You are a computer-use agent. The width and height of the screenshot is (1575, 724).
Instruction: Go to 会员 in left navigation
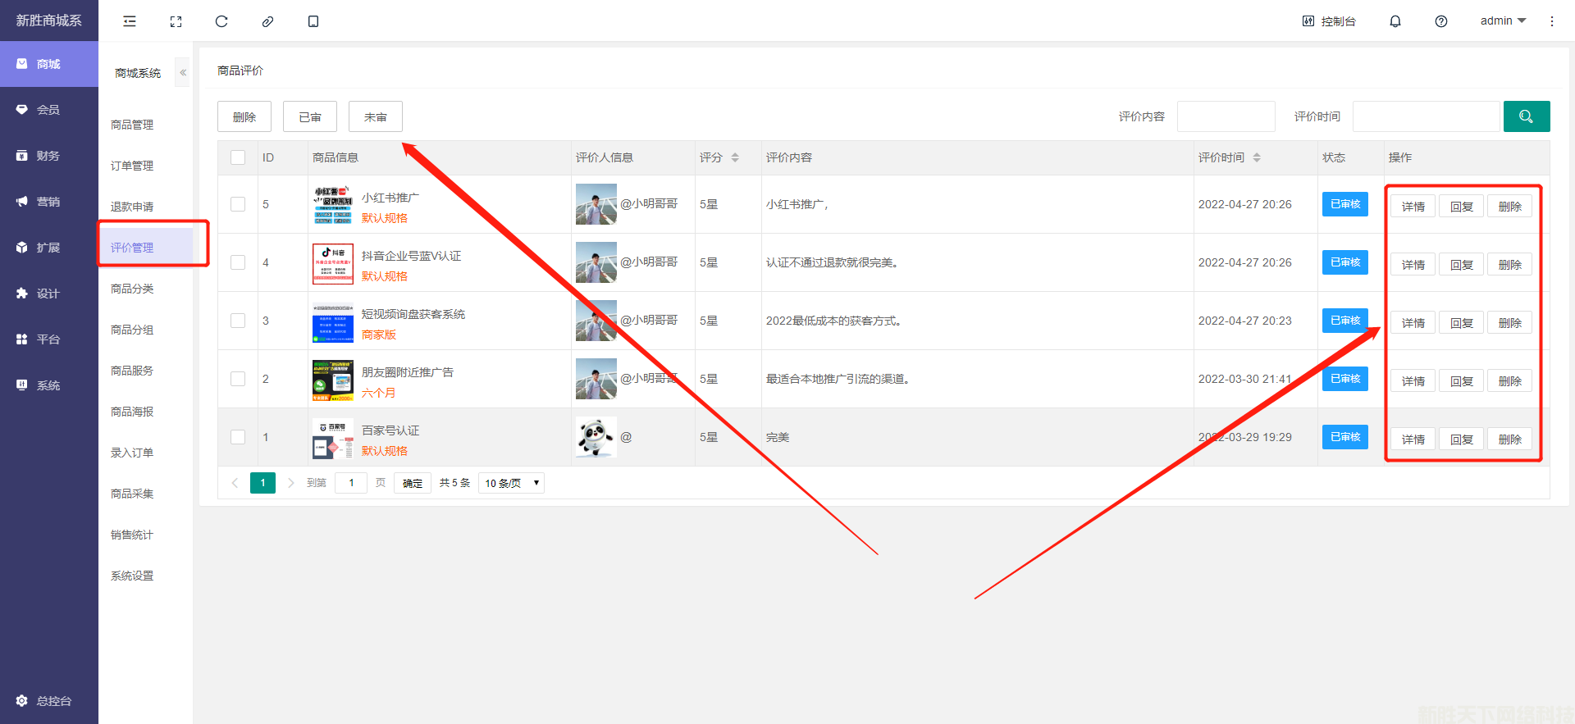[48, 110]
